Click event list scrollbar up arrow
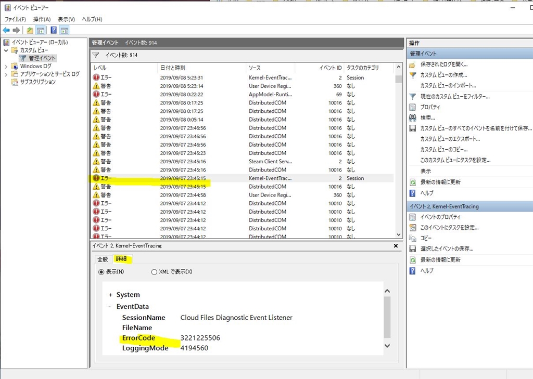 point(398,67)
